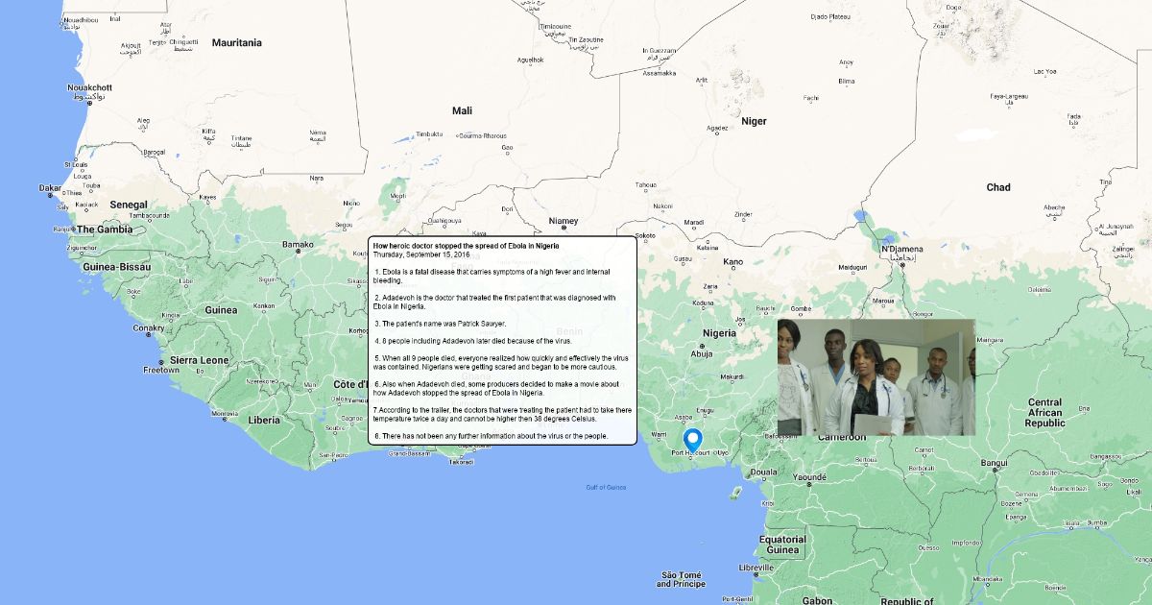Select the Gulf of Guinea water label
This screenshot has width=1152, height=605.
point(606,487)
